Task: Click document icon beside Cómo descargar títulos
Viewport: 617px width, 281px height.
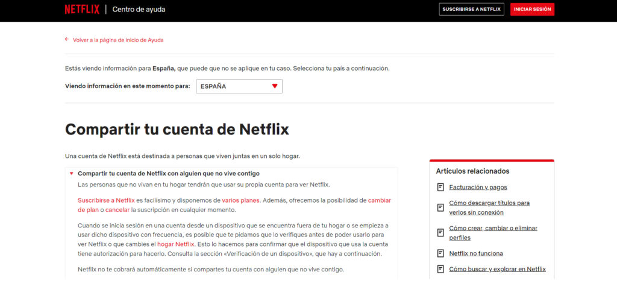Action: pos(440,207)
